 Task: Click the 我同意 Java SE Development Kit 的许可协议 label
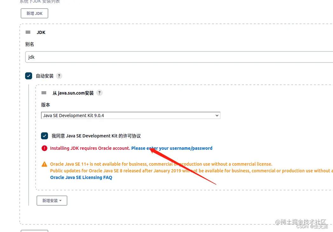(96, 136)
